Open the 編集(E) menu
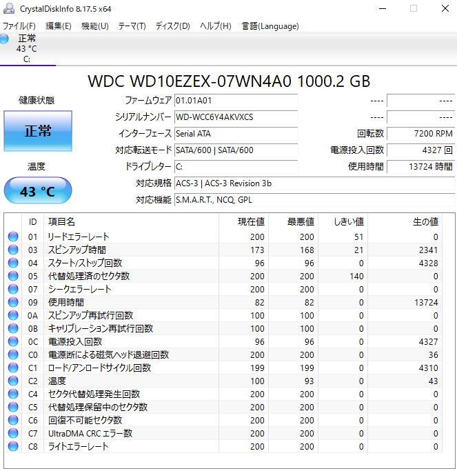457x471 pixels. (59, 26)
